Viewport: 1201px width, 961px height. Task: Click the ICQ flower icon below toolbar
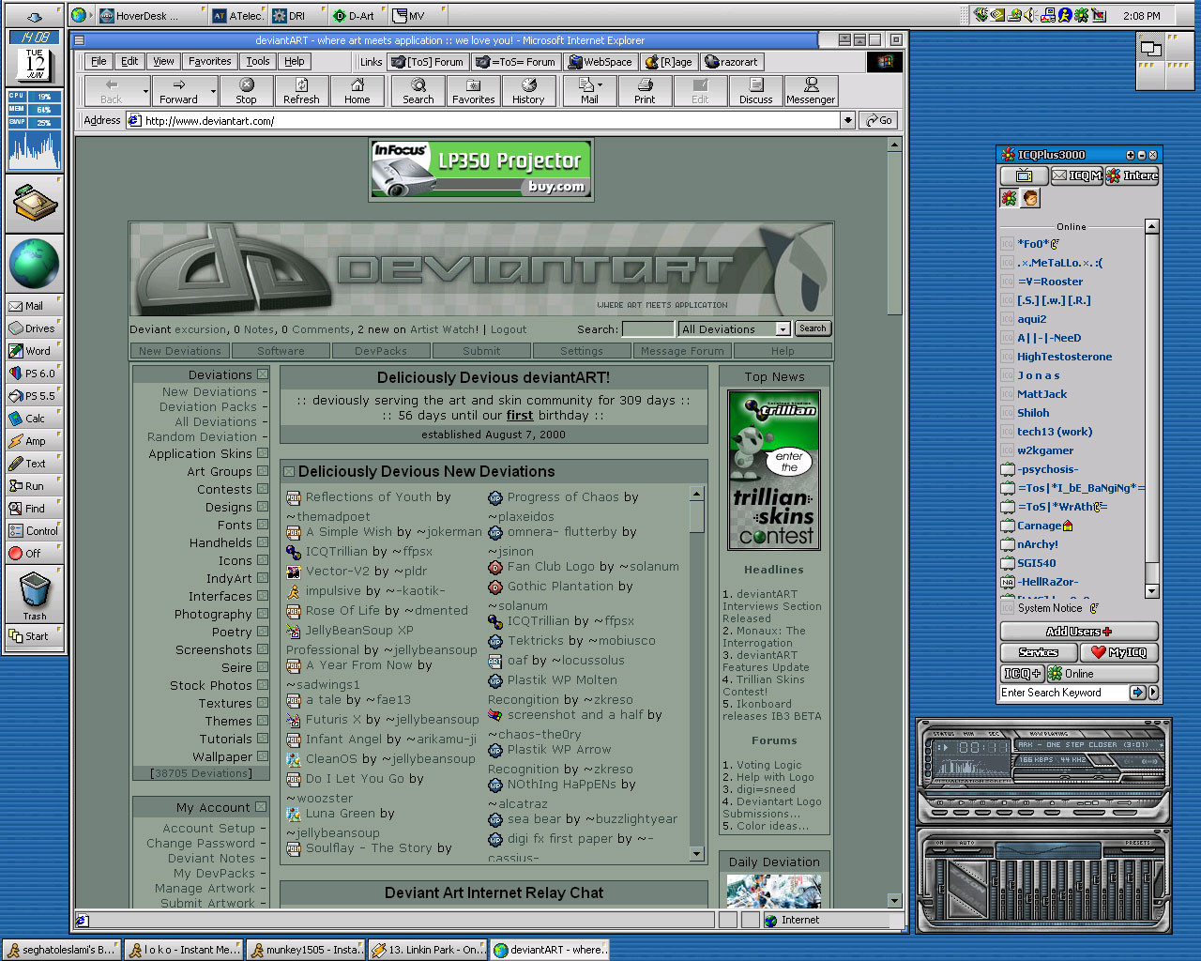pyautogui.click(x=1009, y=198)
